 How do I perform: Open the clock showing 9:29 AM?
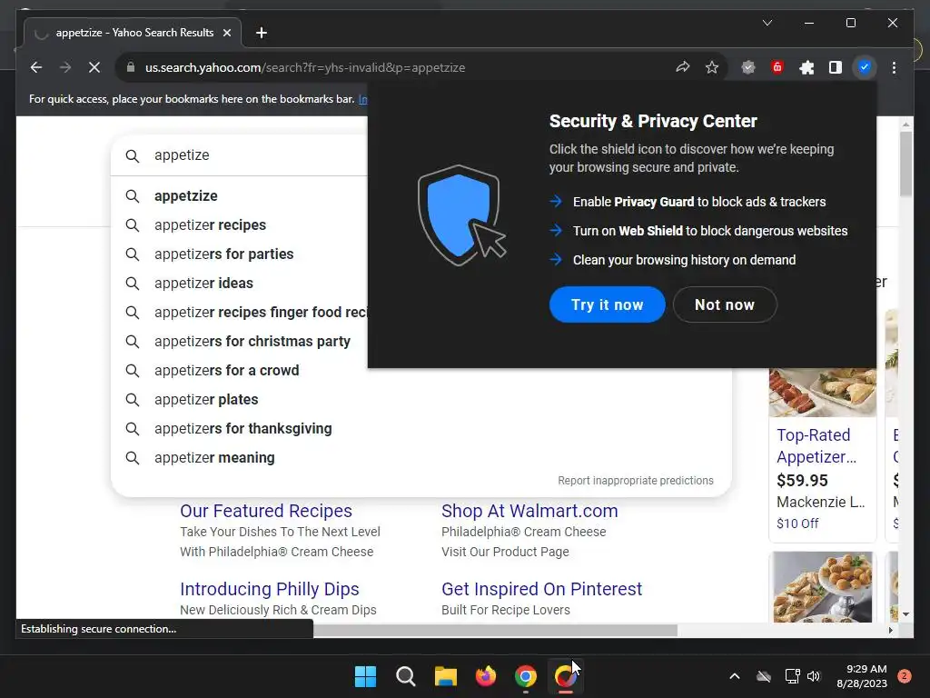[x=862, y=676]
